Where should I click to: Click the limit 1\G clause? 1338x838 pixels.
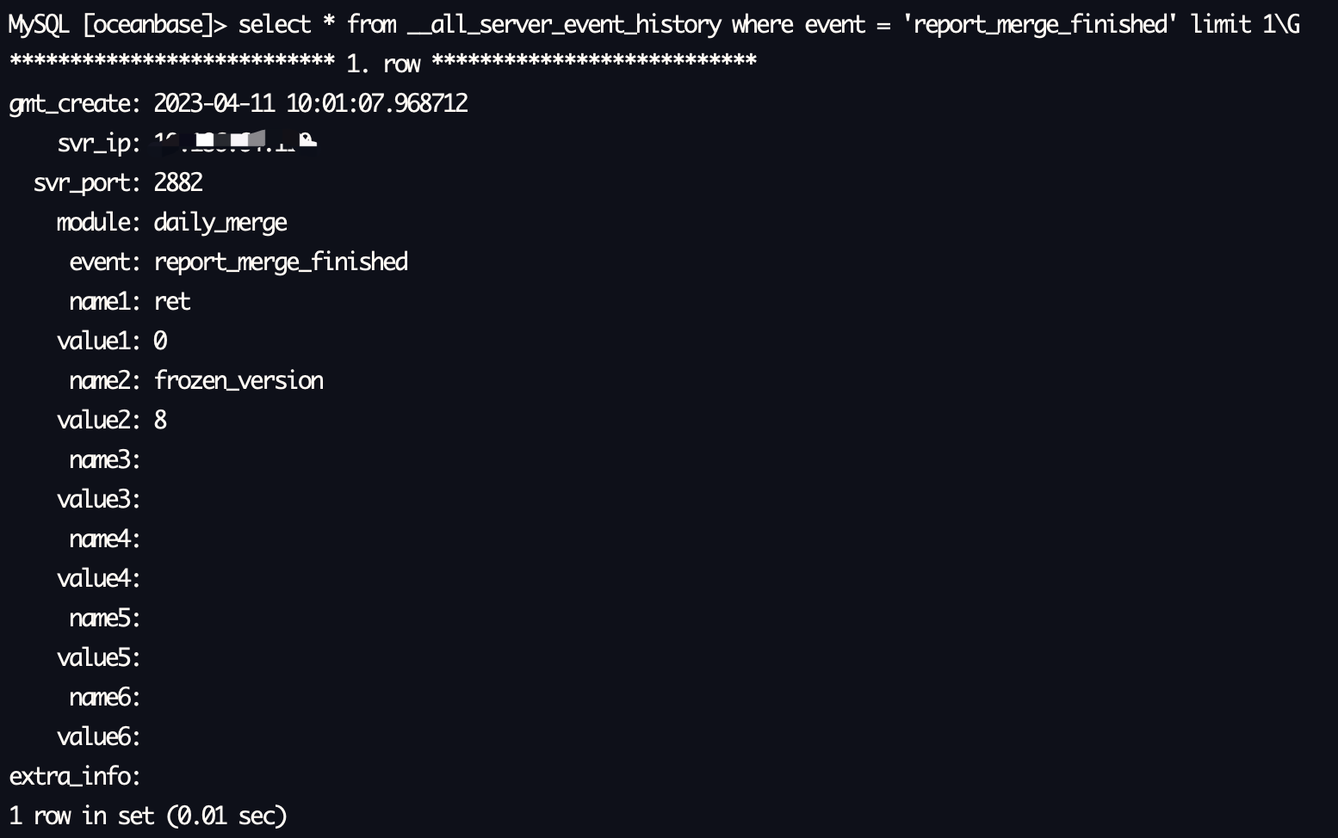(1246, 24)
